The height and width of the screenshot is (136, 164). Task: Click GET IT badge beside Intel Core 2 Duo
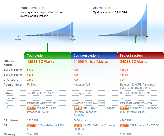tap(31, 108)
